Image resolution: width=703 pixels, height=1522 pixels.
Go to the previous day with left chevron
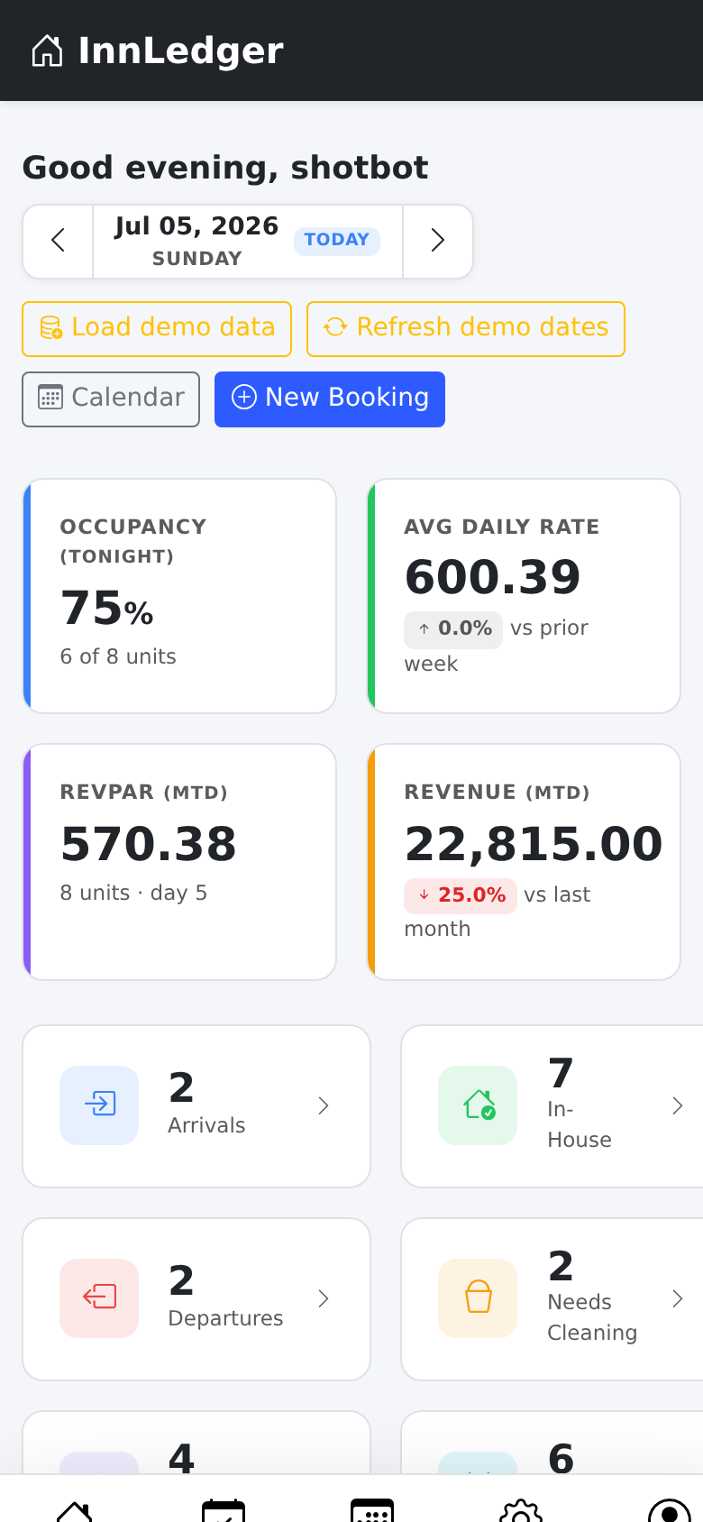pyautogui.click(x=59, y=241)
